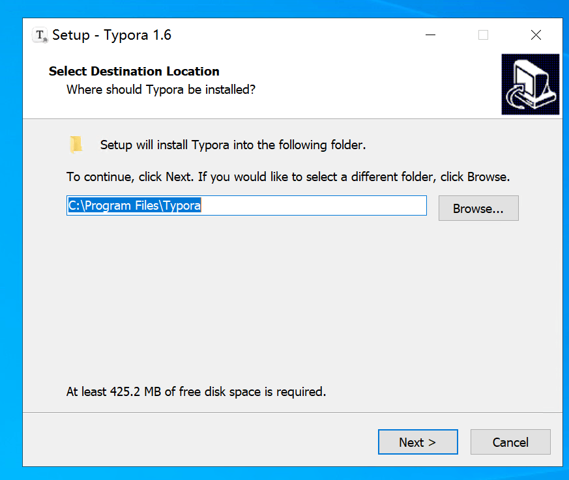Open the Browse... folder dialog
This screenshot has width=569, height=480.
coord(478,208)
